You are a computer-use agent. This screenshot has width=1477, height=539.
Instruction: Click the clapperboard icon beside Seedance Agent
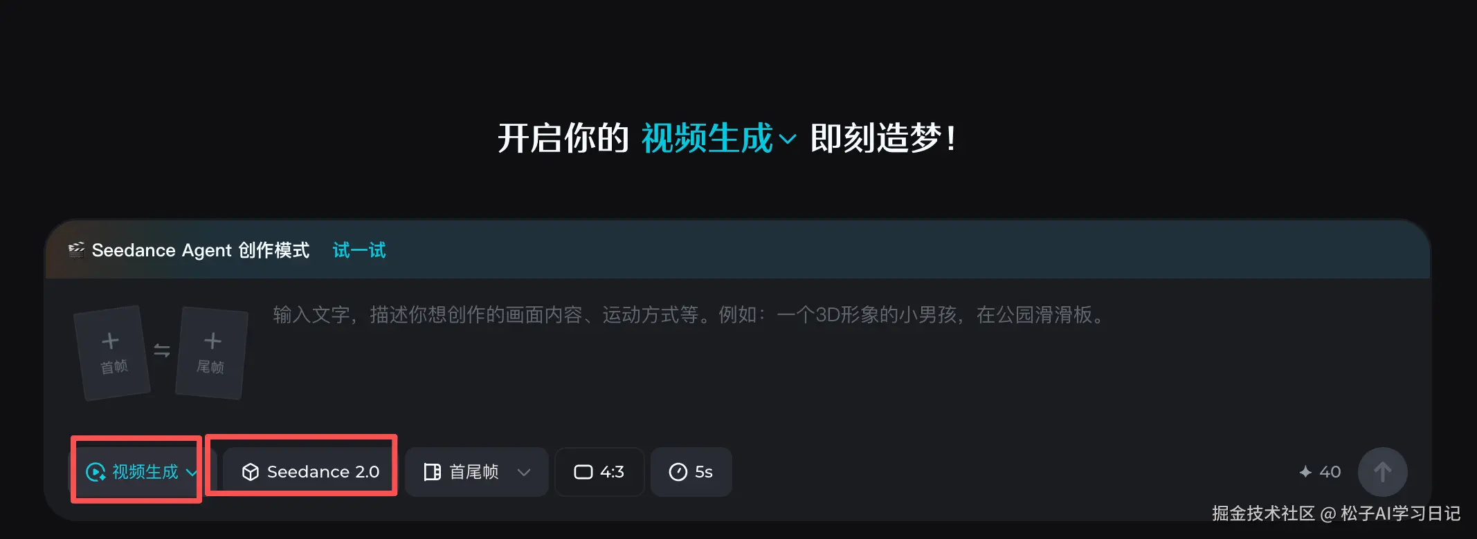(76, 249)
